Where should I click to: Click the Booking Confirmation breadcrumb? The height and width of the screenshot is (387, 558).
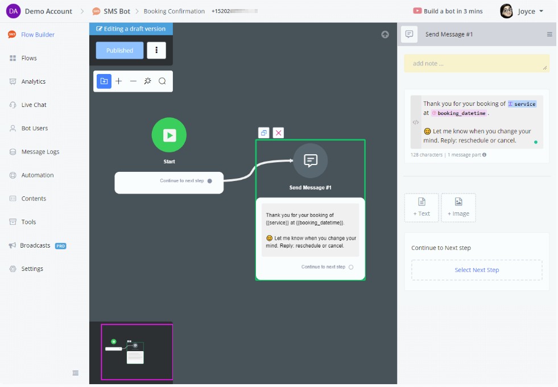(x=174, y=11)
